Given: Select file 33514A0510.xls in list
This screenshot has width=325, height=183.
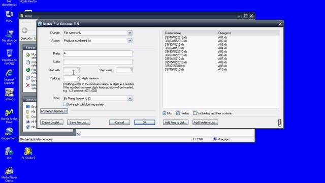Looking at the screenshot, I should (175, 59).
